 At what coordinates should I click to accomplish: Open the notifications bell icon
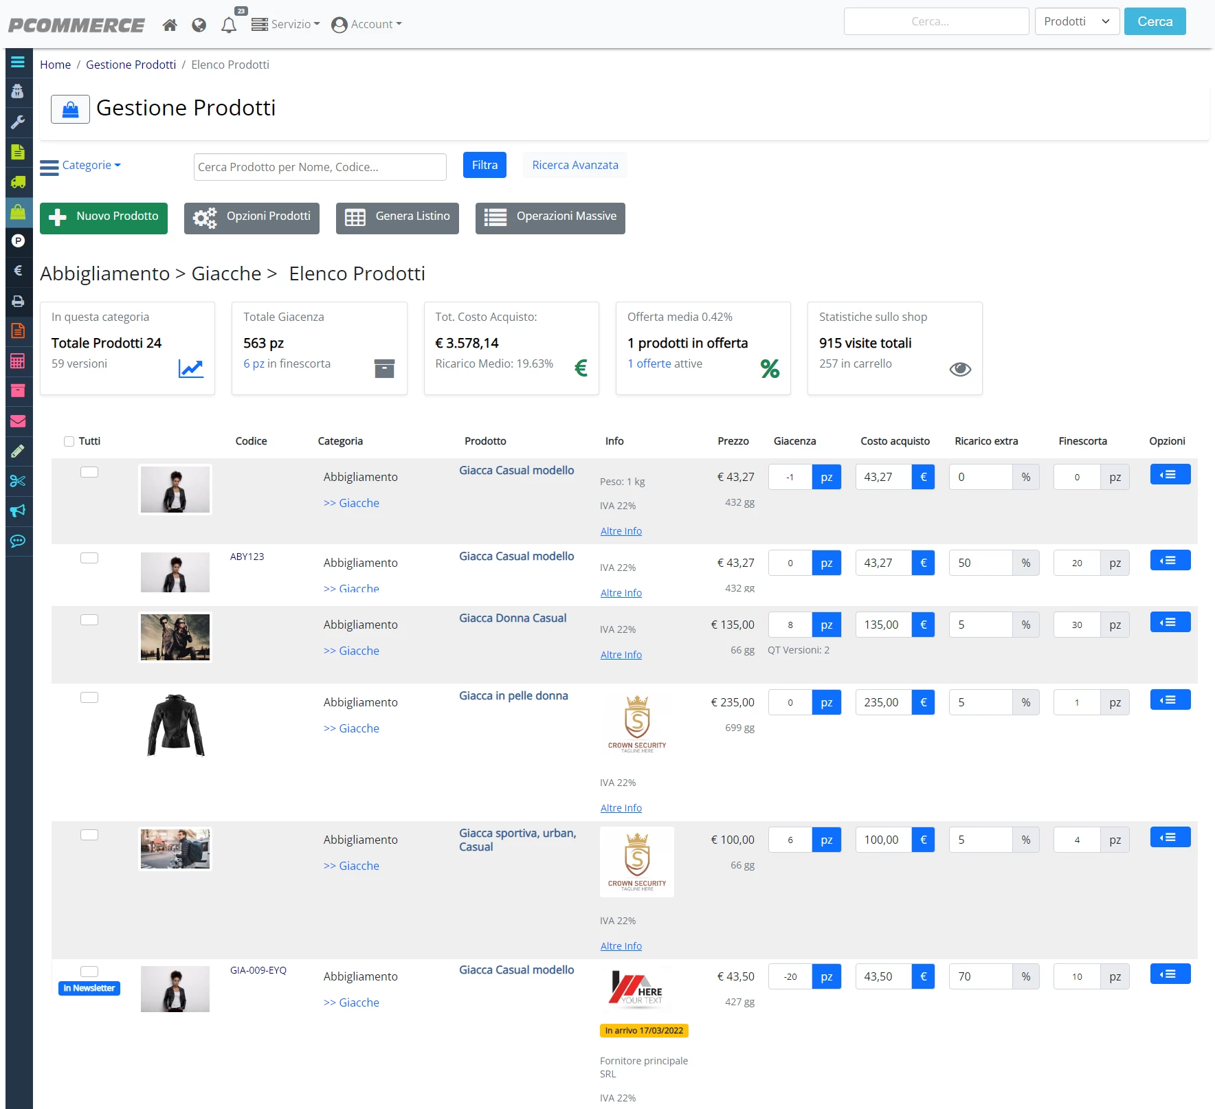(x=229, y=25)
